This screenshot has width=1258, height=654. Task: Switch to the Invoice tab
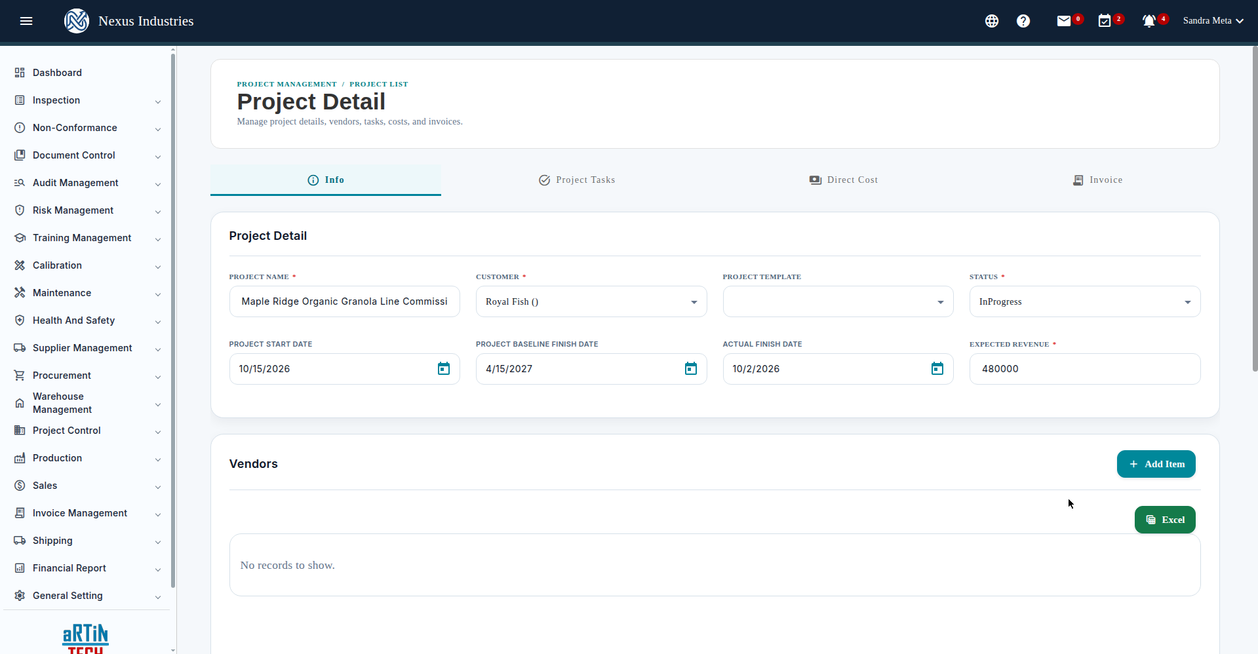[x=1098, y=180]
